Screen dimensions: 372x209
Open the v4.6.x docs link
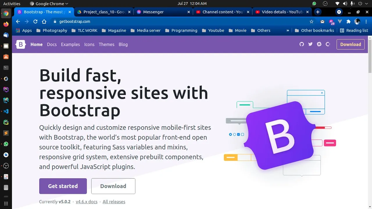click(87, 202)
